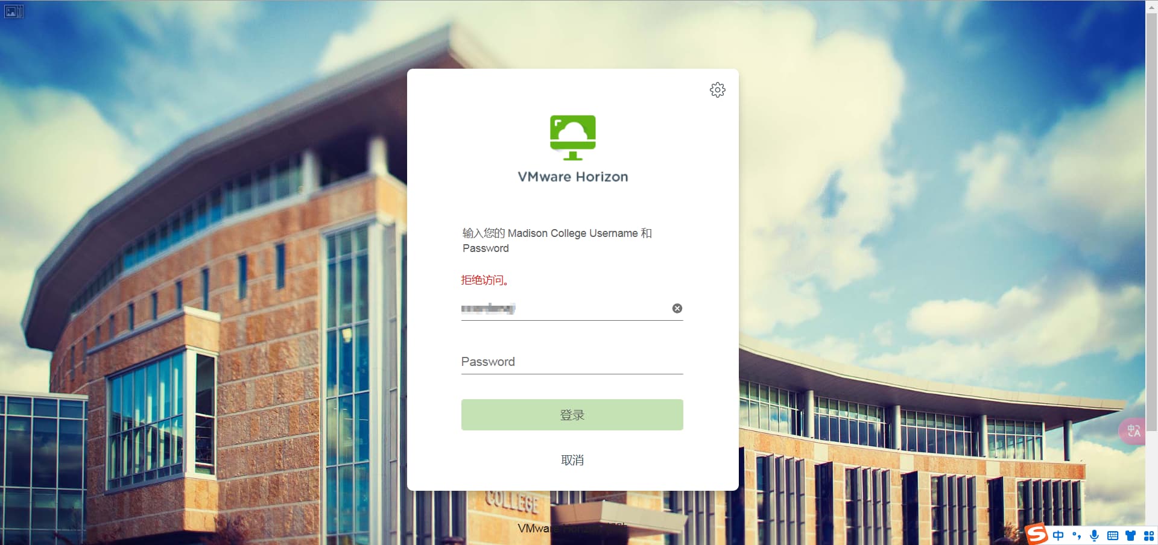Open the pink translate floating button
Screen dimensions: 1158x545
(x=1133, y=431)
